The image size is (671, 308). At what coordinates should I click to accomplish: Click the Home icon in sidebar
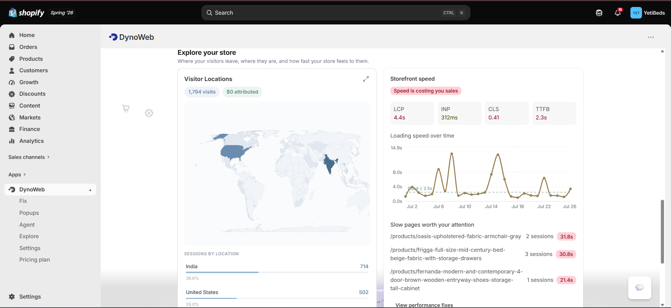click(12, 35)
